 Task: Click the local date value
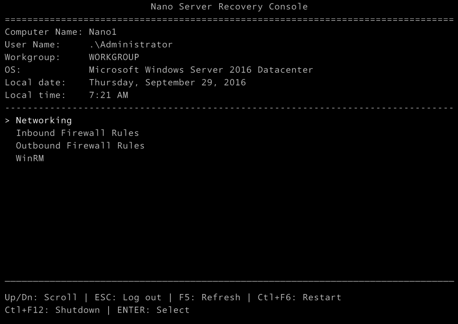pyautogui.click(x=167, y=82)
